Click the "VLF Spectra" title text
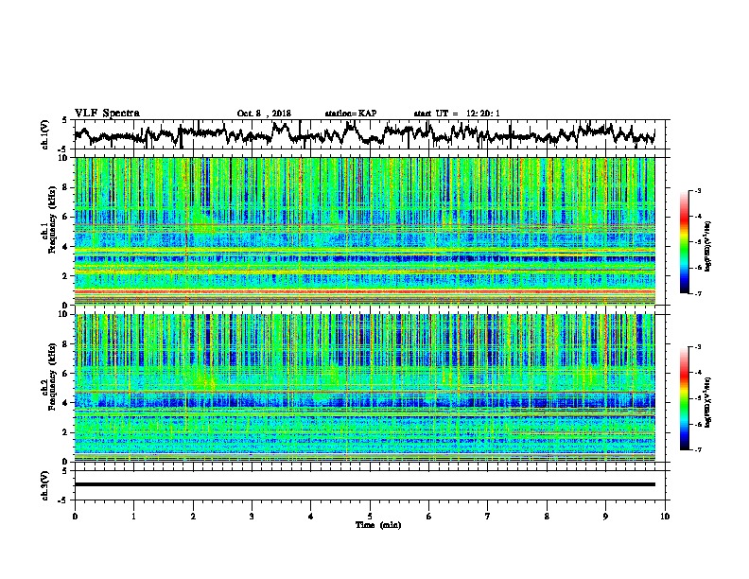Viewport: 749px width, 579px height. coord(107,114)
